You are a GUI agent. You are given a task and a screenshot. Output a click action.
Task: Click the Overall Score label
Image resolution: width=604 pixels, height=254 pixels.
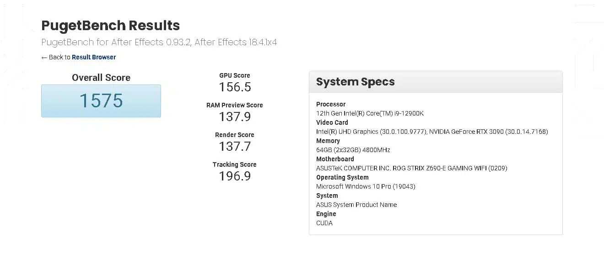101,78
